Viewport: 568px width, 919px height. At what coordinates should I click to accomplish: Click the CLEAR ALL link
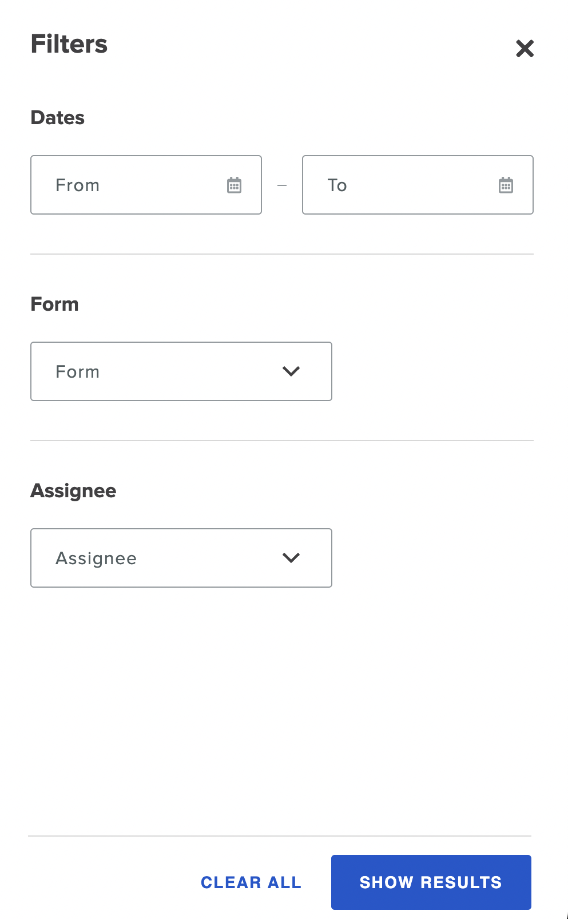pos(251,882)
